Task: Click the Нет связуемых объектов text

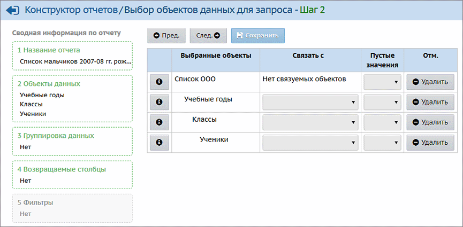Action: coord(304,79)
